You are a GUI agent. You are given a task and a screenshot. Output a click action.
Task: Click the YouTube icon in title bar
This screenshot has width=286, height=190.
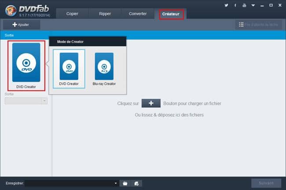(244, 5)
